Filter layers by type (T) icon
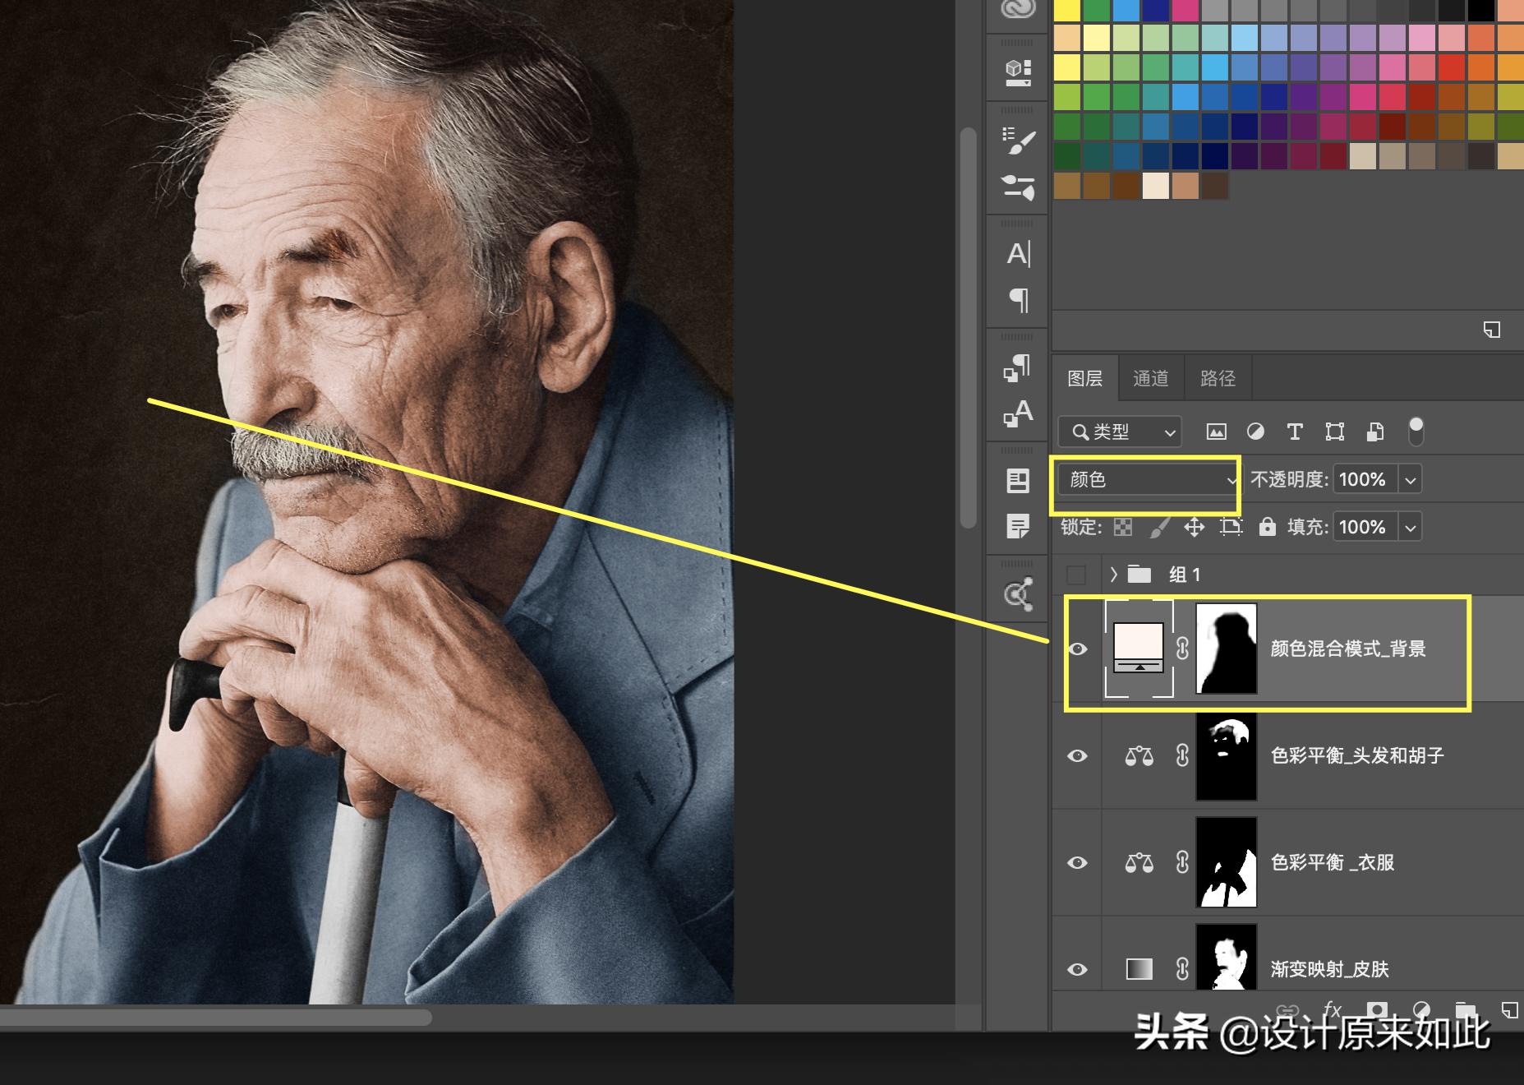 tap(1295, 432)
